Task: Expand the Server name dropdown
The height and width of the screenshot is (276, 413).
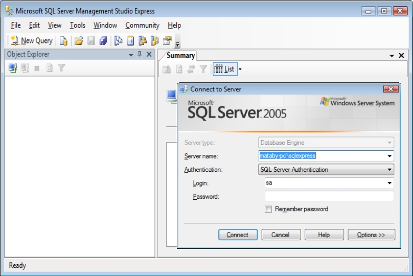Action: 389,156
